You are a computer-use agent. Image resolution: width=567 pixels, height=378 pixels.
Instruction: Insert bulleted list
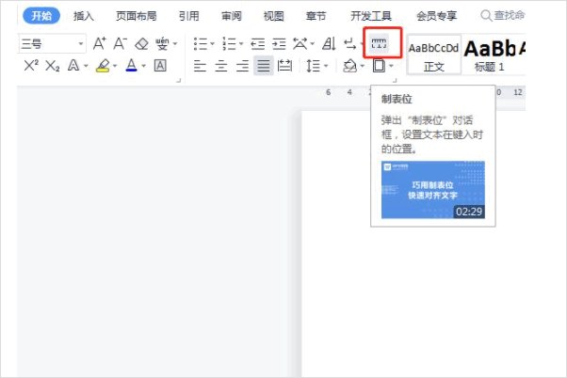(201, 44)
